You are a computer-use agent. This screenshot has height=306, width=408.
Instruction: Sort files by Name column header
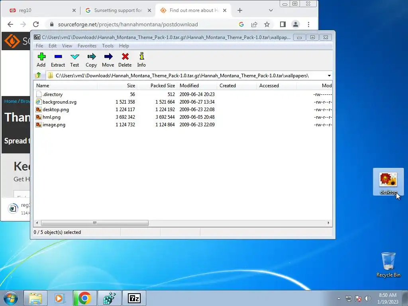tap(66, 86)
